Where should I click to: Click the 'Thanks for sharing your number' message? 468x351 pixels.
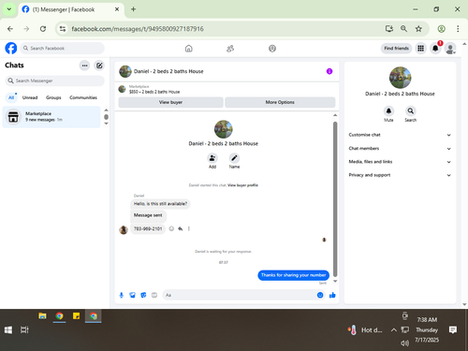click(x=293, y=275)
